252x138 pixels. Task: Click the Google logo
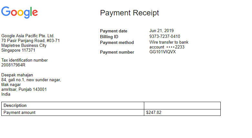coord(20,12)
